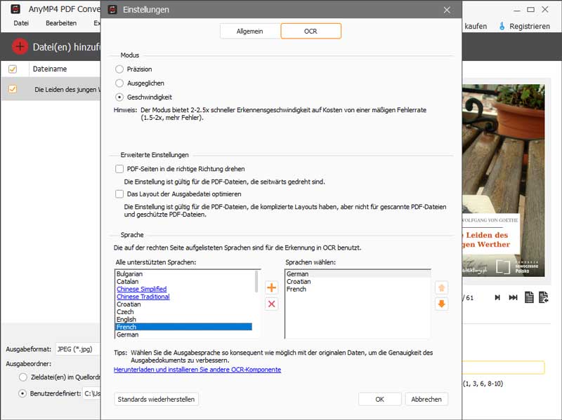Open the Ausgabeformat JPEG dropdown

point(78,349)
